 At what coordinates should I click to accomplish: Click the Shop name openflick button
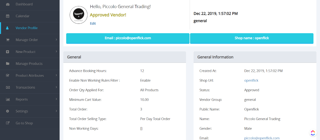[x=252, y=38]
